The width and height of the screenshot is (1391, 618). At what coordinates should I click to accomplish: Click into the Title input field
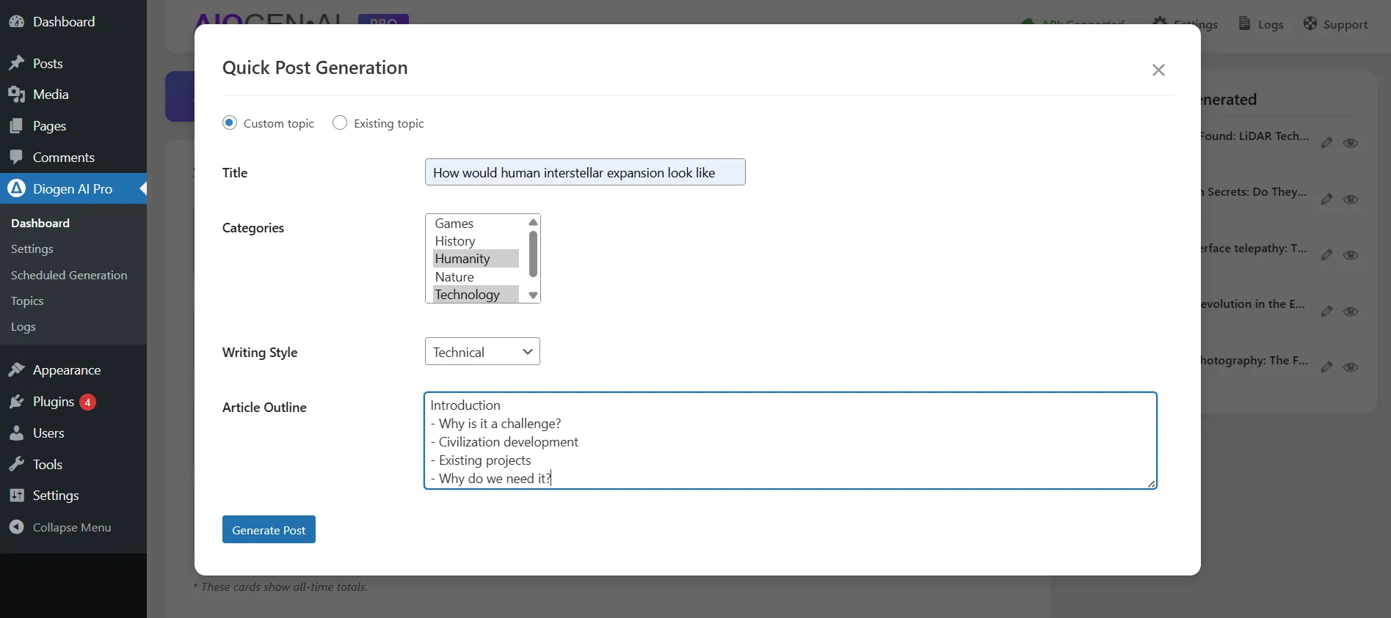tap(584, 173)
